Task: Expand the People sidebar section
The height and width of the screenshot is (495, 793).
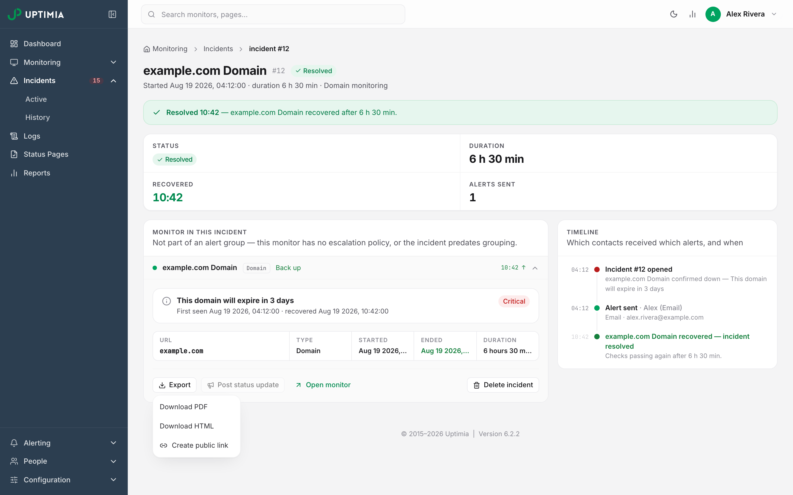Action: click(x=113, y=461)
